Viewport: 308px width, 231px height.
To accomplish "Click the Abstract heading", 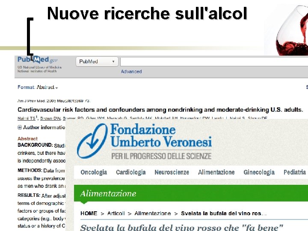I will [27, 139].
